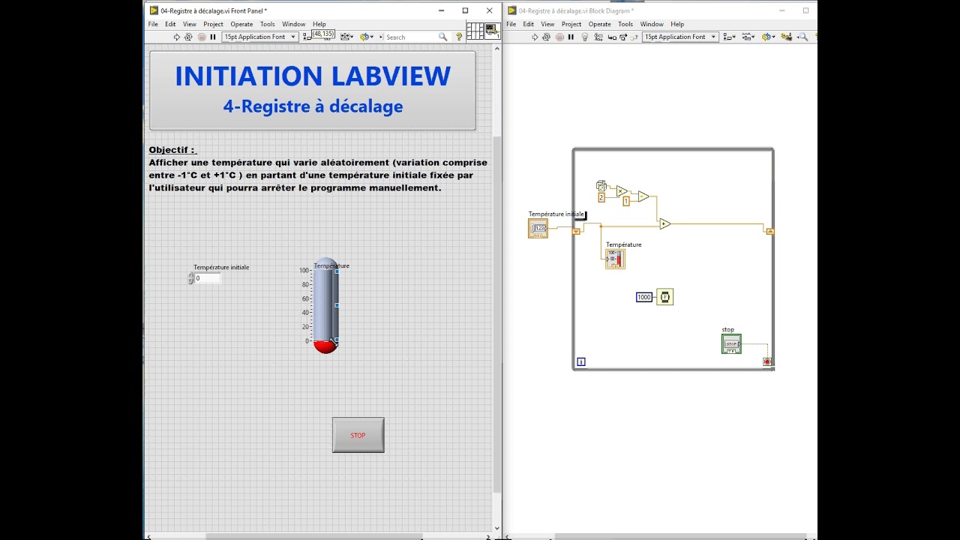The height and width of the screenshot is (540, 960).
Task: Click the STOP button on Front Panel
Action: (x=358, y=435)
